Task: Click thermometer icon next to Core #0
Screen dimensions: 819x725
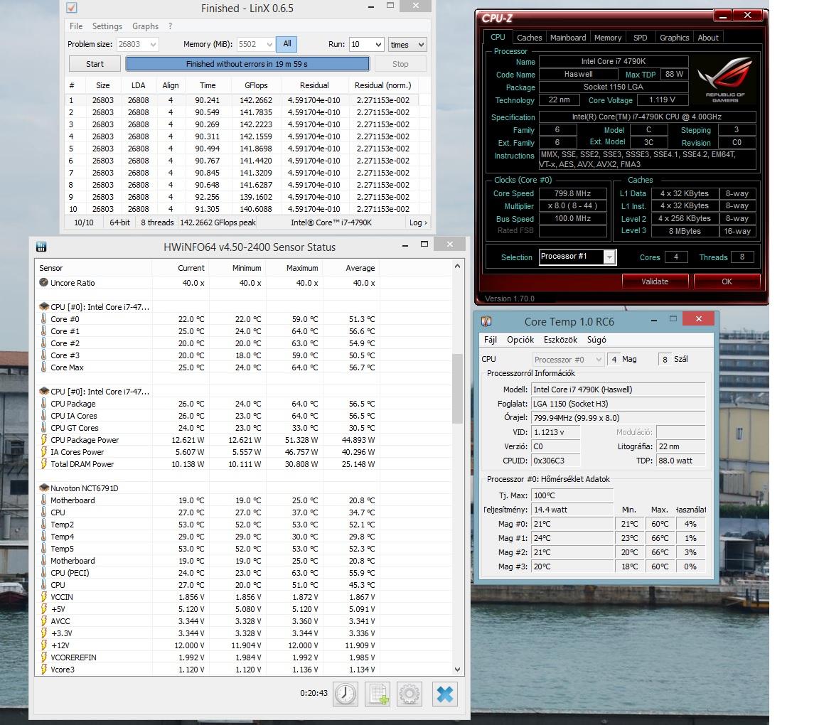Action: pos(44,318)
